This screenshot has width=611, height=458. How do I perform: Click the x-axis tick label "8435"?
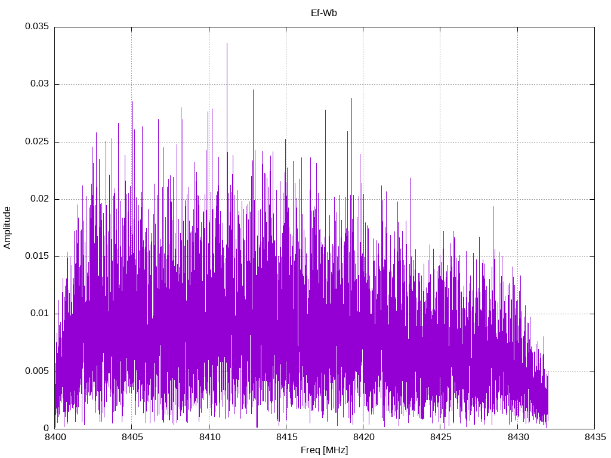pos(595,437)
